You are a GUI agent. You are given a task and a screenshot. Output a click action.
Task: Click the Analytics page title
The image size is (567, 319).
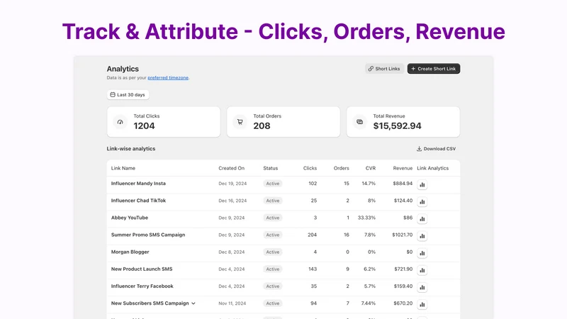point(123,69)
